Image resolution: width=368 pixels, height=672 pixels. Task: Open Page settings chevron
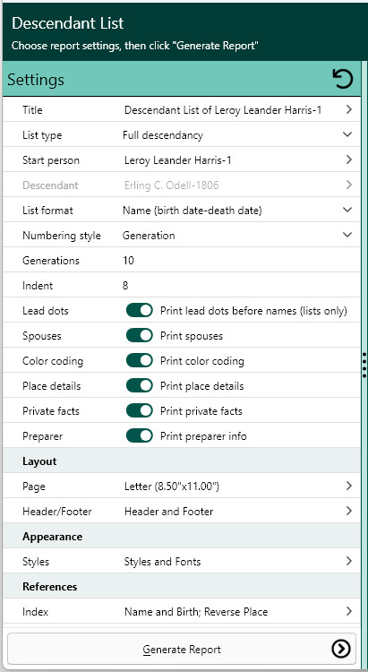348,486
